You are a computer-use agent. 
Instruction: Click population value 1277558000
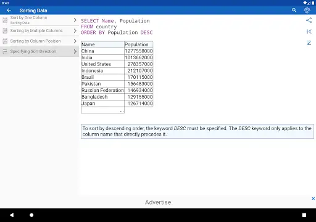coord(138,51)
